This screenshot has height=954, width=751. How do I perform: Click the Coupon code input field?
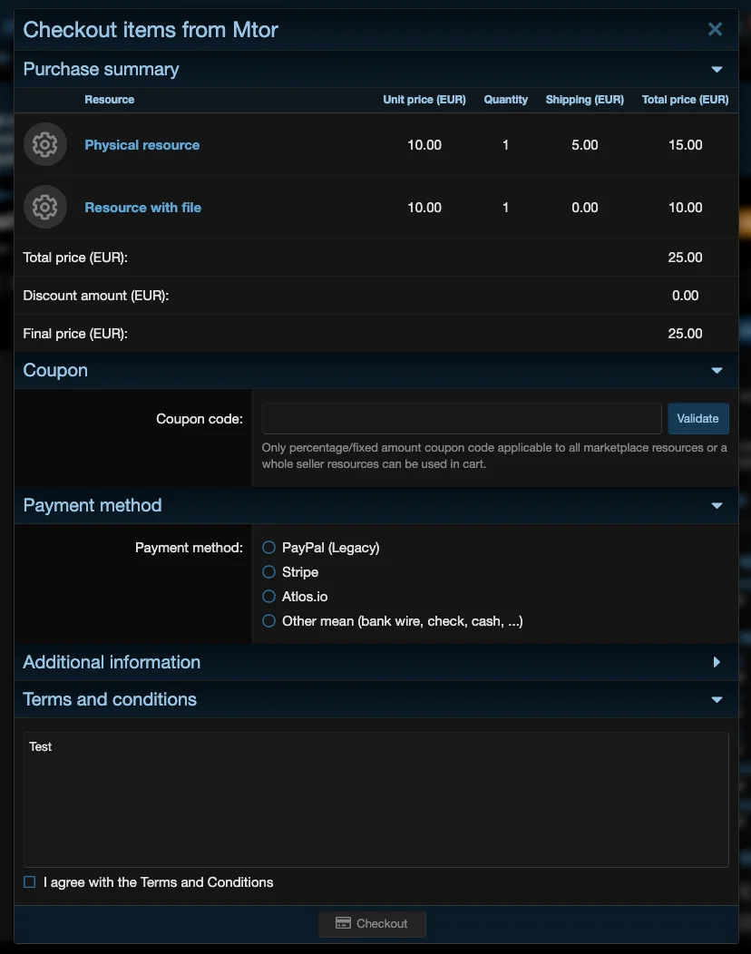click(462, 419)
